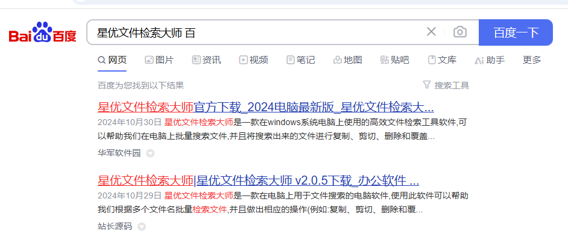Open the 贴吧 tab
This screenshot has width=568, height=246.
[x=395, y=60]
